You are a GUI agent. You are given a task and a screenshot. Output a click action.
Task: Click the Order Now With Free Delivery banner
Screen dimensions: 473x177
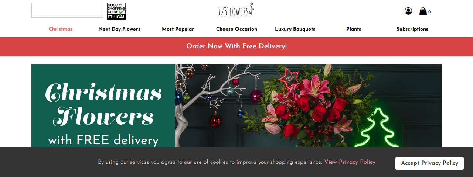(x=236, y=46)
